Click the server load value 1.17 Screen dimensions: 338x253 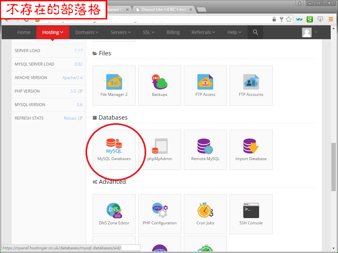tap(79, 50)
